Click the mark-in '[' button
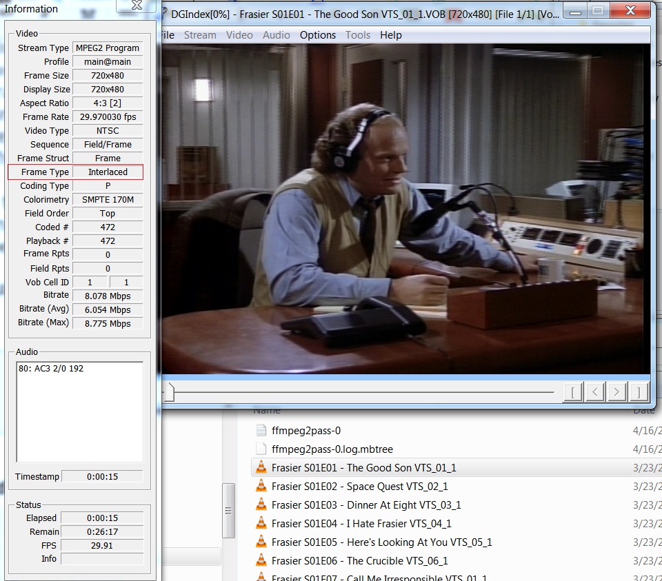This screenshot has height=581, width=662. coord(573,392)
